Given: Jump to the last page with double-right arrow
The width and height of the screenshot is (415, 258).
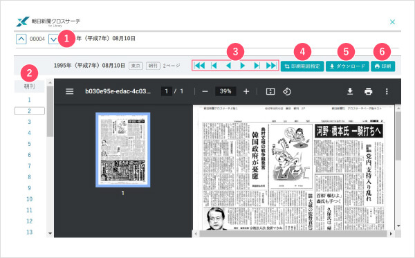Looking at the screenshot, I should point(271,65).
